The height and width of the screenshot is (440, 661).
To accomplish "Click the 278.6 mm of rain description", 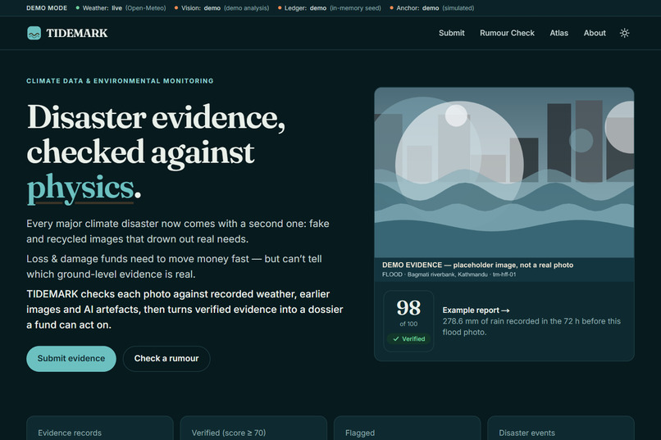I will 531,327.
